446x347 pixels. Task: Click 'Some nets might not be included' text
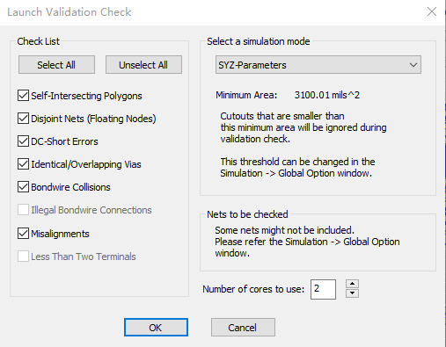pos(284,230)
